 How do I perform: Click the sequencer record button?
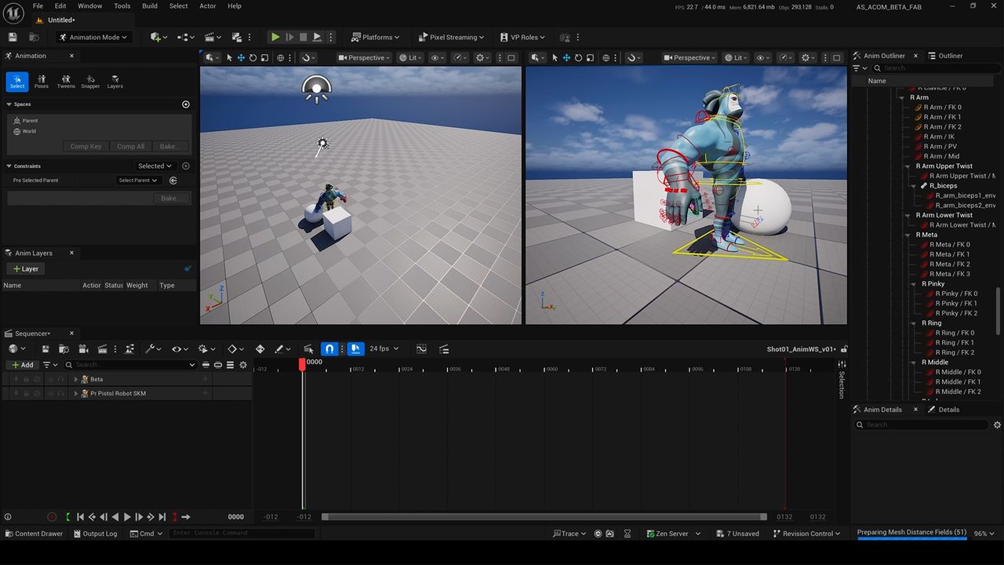coord(52,517)
